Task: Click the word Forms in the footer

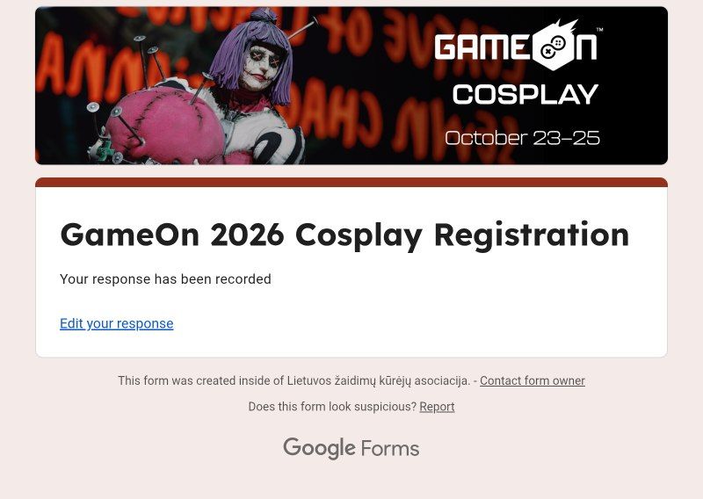Action: [389, 448]
